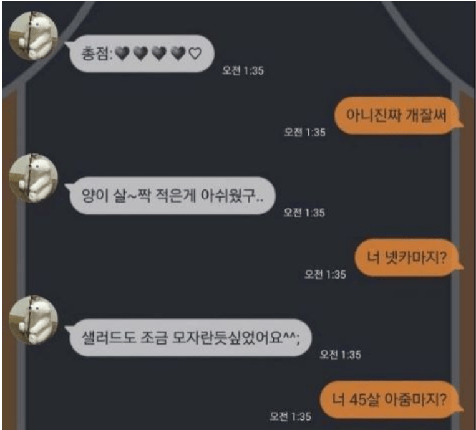Tap the empty heart in the 총점 rating
This screenshot has height=430, width=476.
195,54
